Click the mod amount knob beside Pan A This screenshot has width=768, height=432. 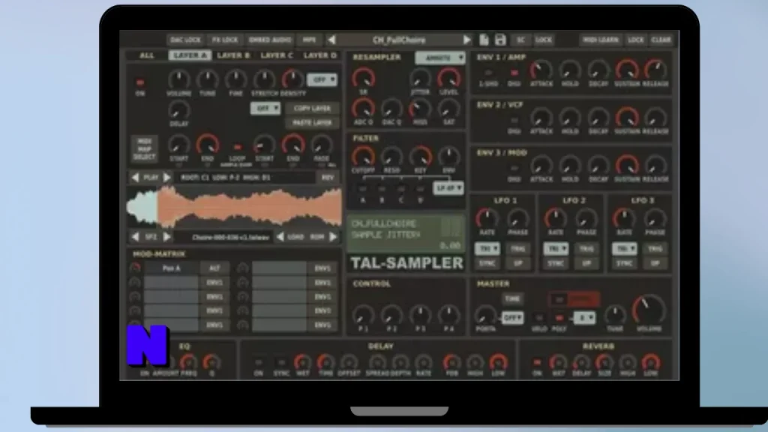pyautogui.click(x=135, y=268)
